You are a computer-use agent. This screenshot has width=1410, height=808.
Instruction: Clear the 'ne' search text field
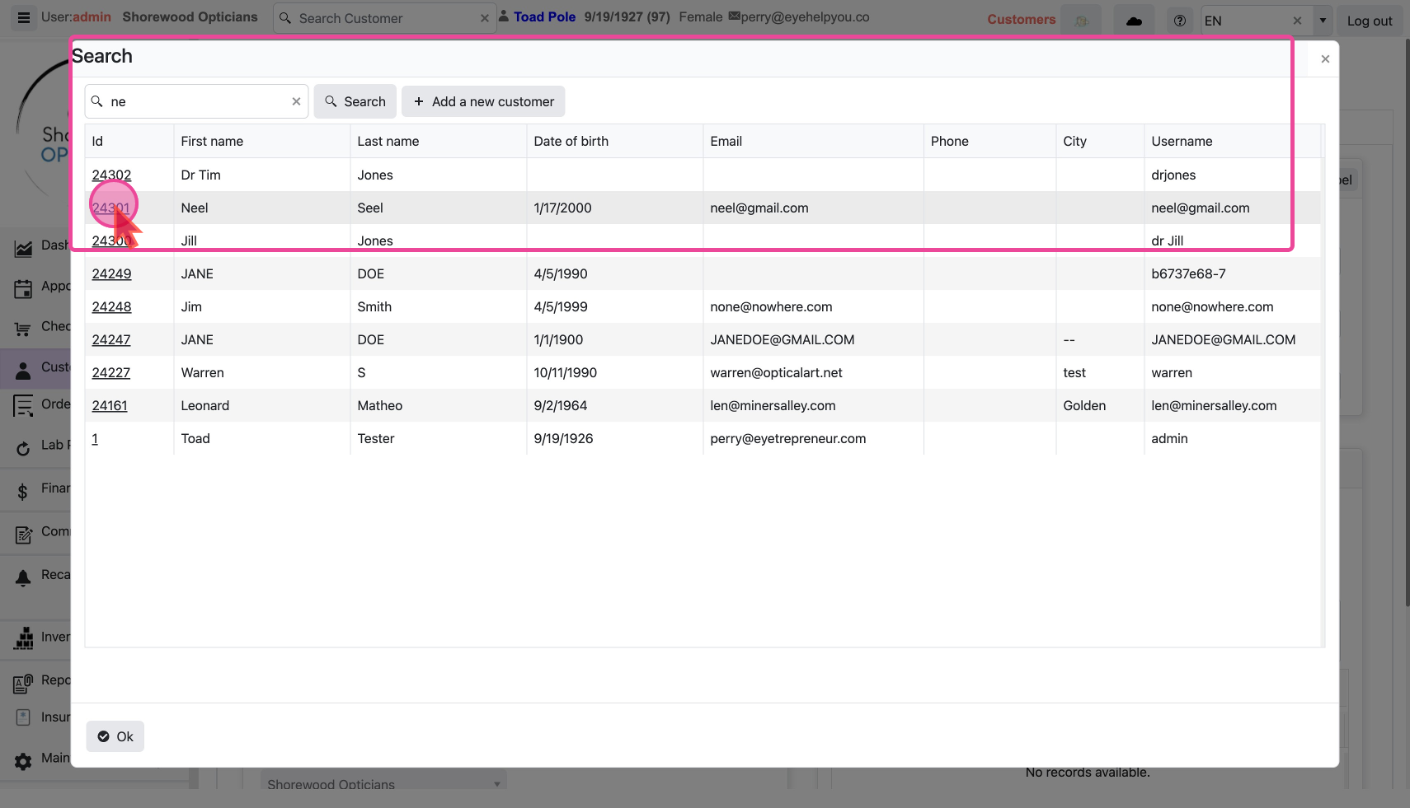(296, 101)
